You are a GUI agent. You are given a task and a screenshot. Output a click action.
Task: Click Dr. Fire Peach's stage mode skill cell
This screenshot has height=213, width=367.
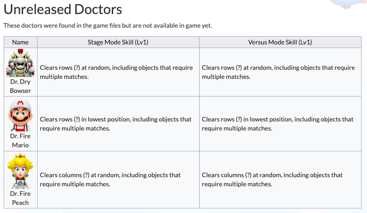coord(118,180)
